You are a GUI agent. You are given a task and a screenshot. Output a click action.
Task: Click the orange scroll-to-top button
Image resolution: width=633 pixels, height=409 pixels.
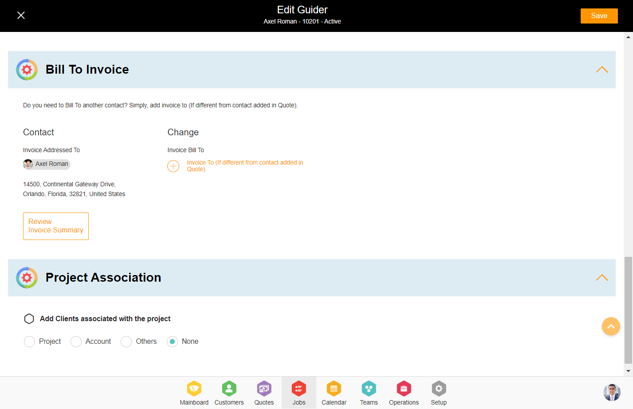(611, 326)
